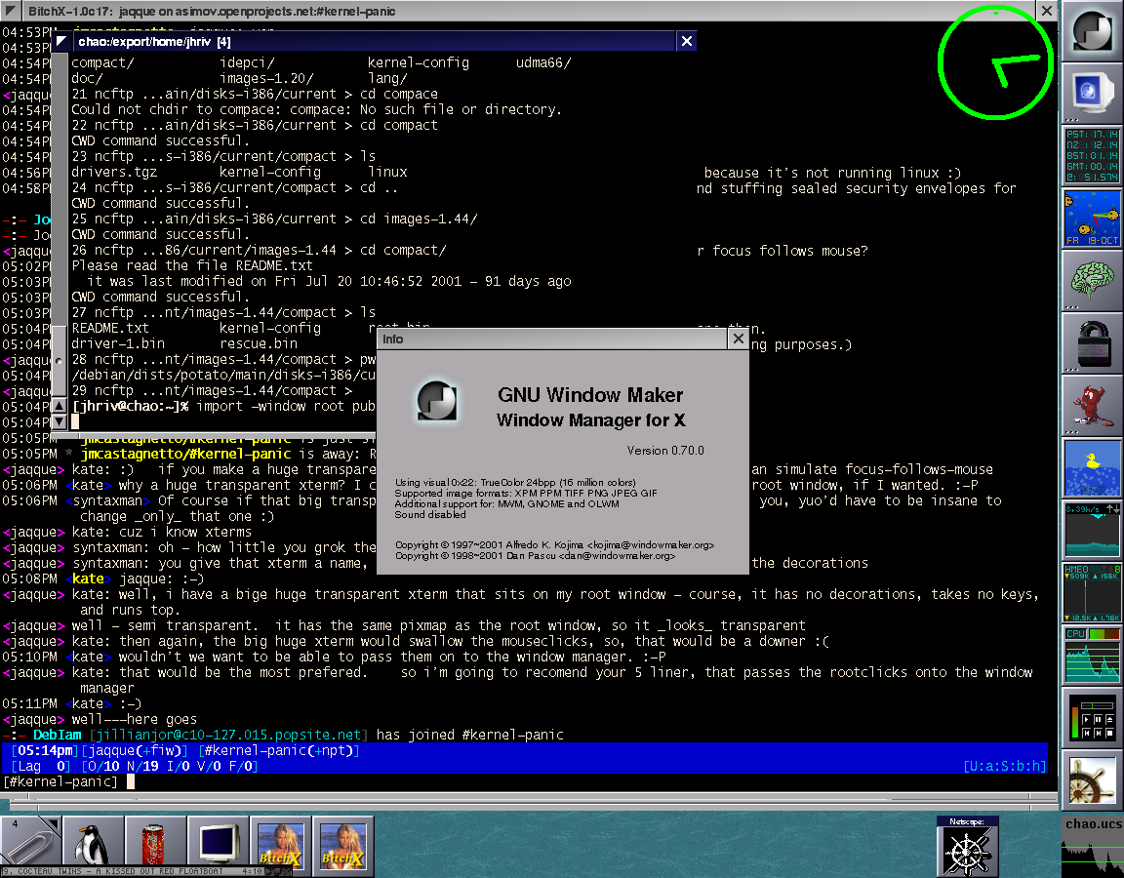Image resolution: width=1124 pixels, height=878 pixels.
Task: Click the up arrow of xterm scrollbar
Action: pos(60,406)
